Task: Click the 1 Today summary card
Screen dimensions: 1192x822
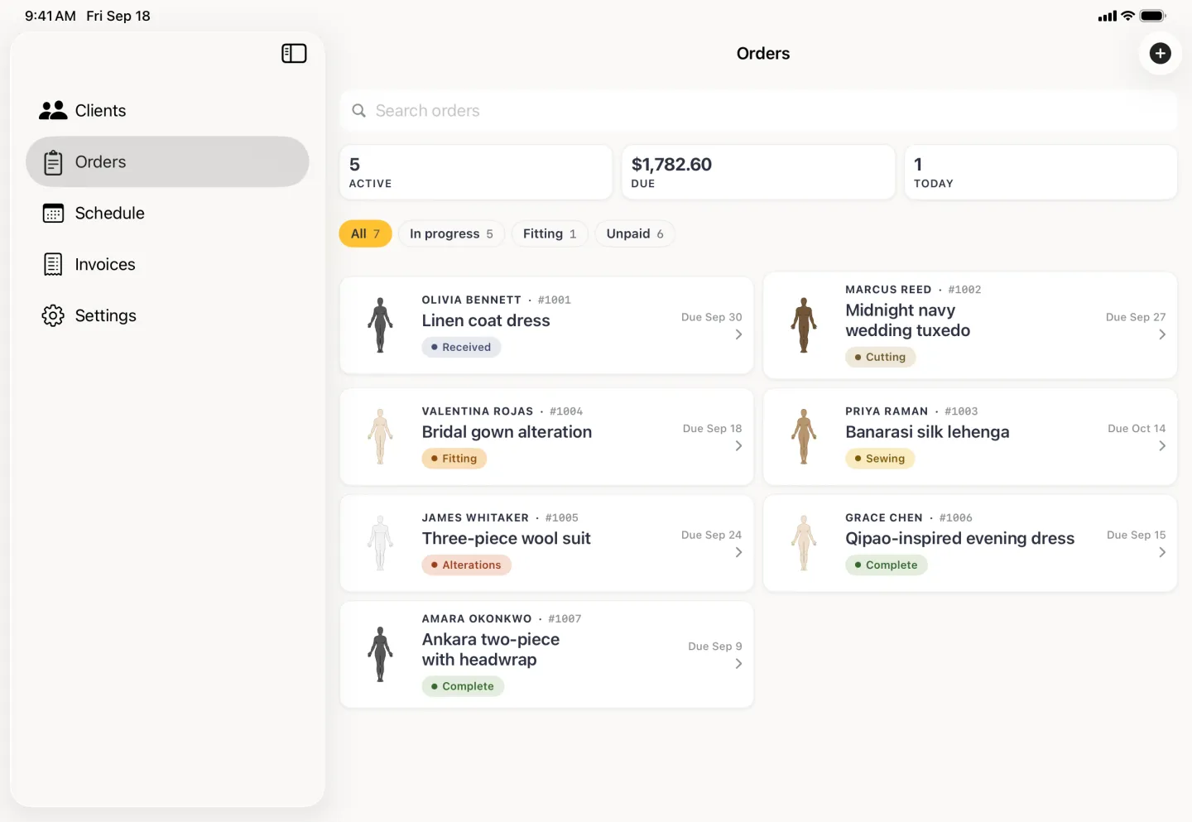Action: [1041, 172]
